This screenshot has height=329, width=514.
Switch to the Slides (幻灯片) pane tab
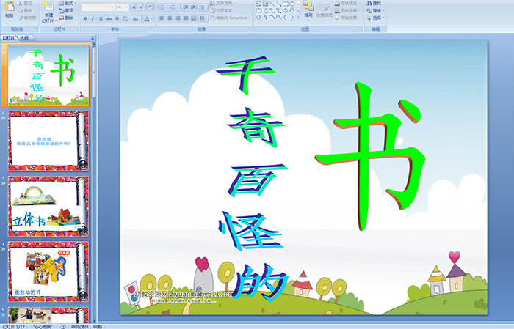pyautogui.click(x=9, y=37)
